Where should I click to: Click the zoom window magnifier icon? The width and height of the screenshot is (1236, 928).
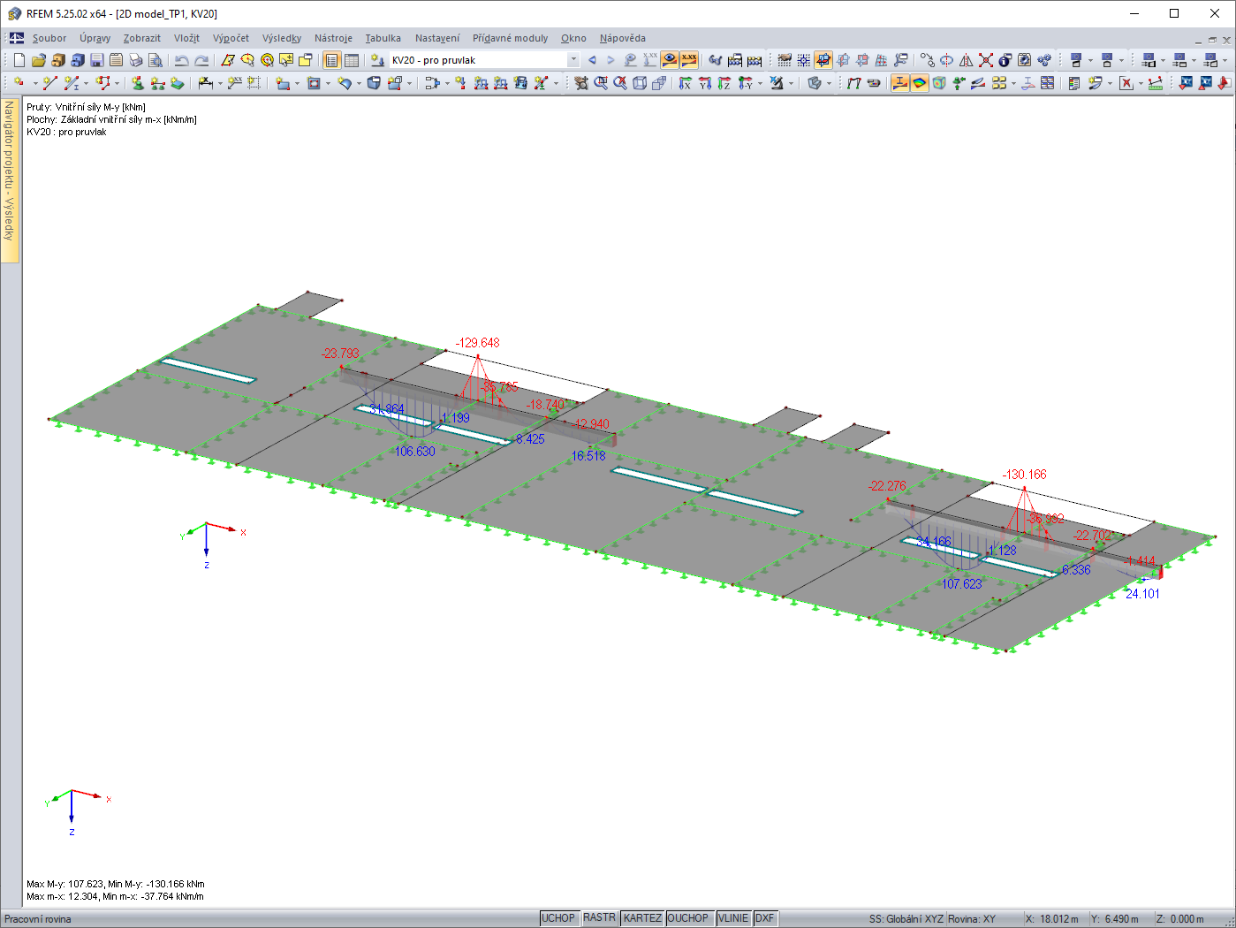[601, 83]
